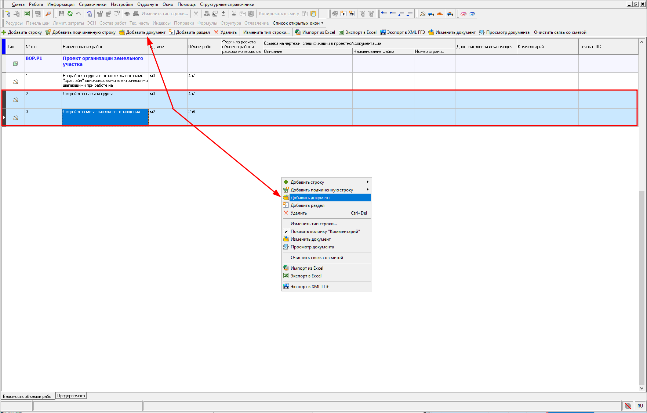Click the green refresh arrows icon
The width and height of the screenshot is (647, 413).
click(70, 14)
